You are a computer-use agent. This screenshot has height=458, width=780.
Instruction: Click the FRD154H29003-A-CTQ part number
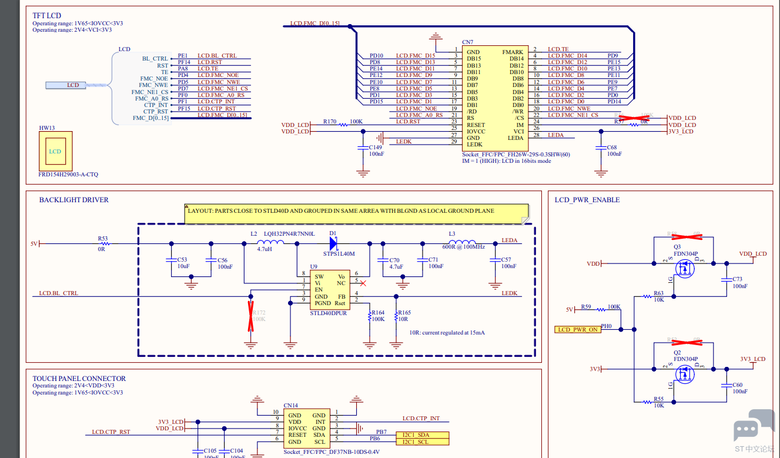(69, 175)
